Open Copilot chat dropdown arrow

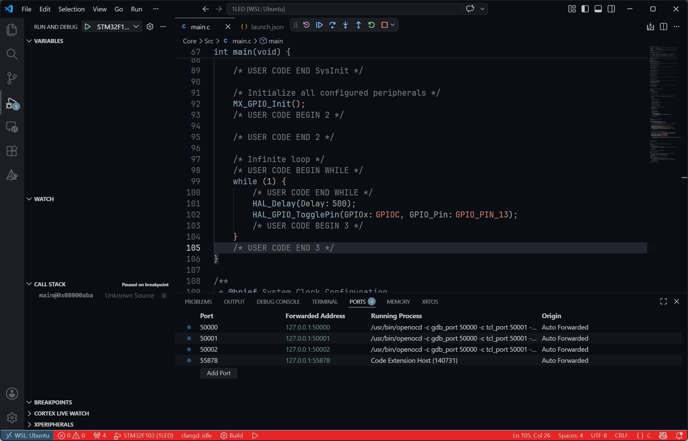pos(482,9)
